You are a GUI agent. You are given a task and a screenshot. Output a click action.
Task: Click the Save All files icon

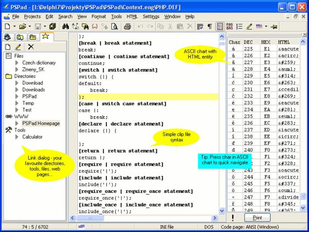pos(53,27)
